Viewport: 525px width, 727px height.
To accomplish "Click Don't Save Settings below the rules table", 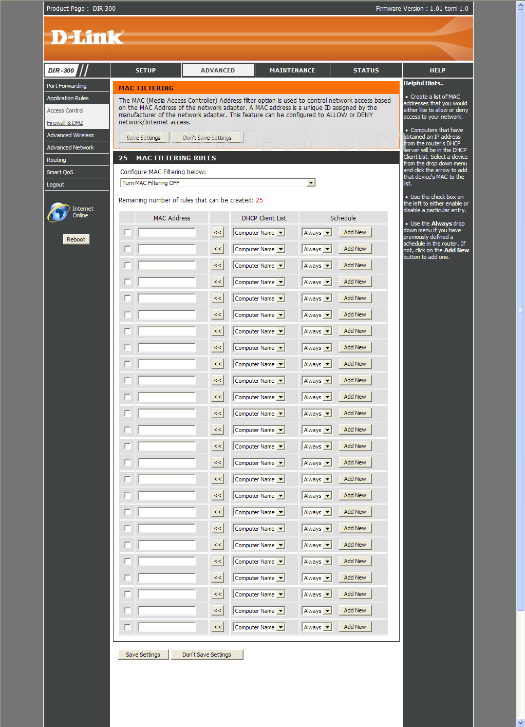I will click(207, 655).
